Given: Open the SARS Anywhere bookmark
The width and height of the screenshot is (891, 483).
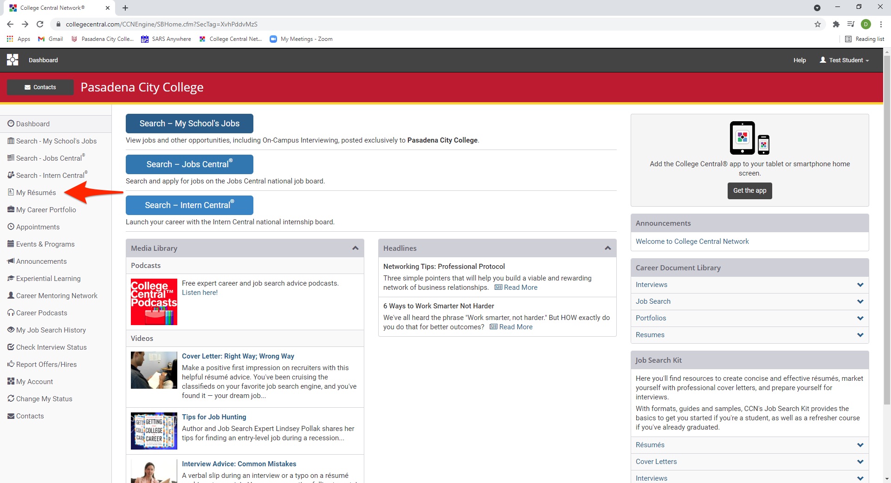Looking at the screenshot, I should (166, 39).
